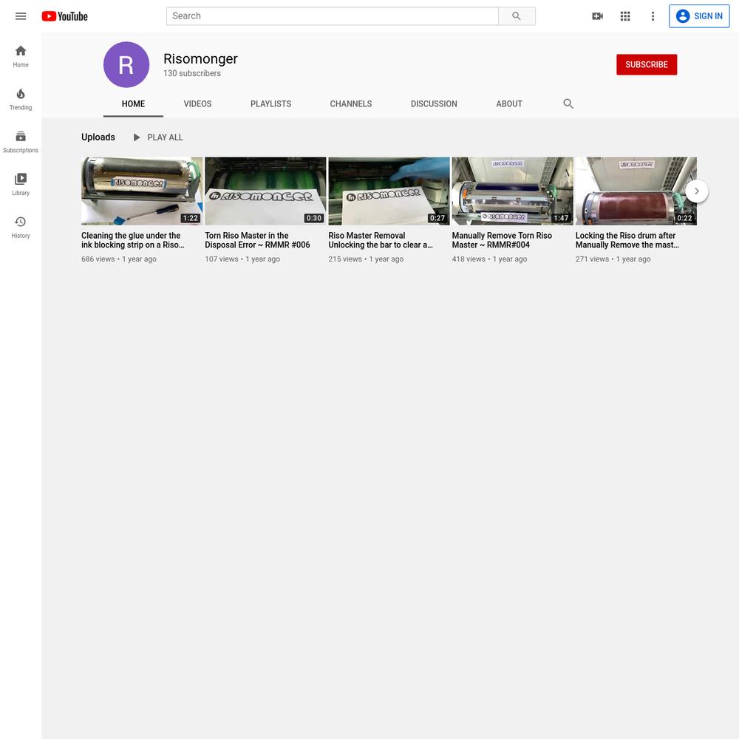Click title 'Cleaning the glue under the ink blocking strip'
Image resolution: width=739 pixels, height=739 pixels.
[133, 240]
